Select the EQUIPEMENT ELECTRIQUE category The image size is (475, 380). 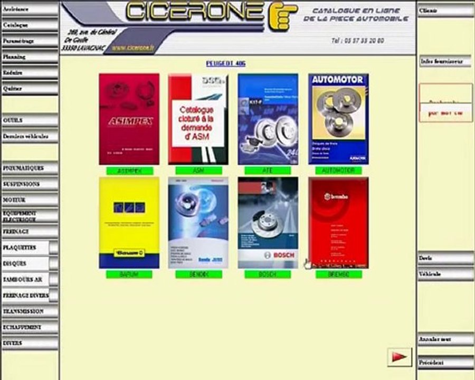tap(30, 216)
